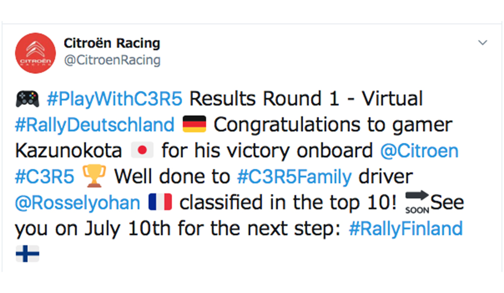
Task: Click the French flag emoji
Action: point(160,202)
